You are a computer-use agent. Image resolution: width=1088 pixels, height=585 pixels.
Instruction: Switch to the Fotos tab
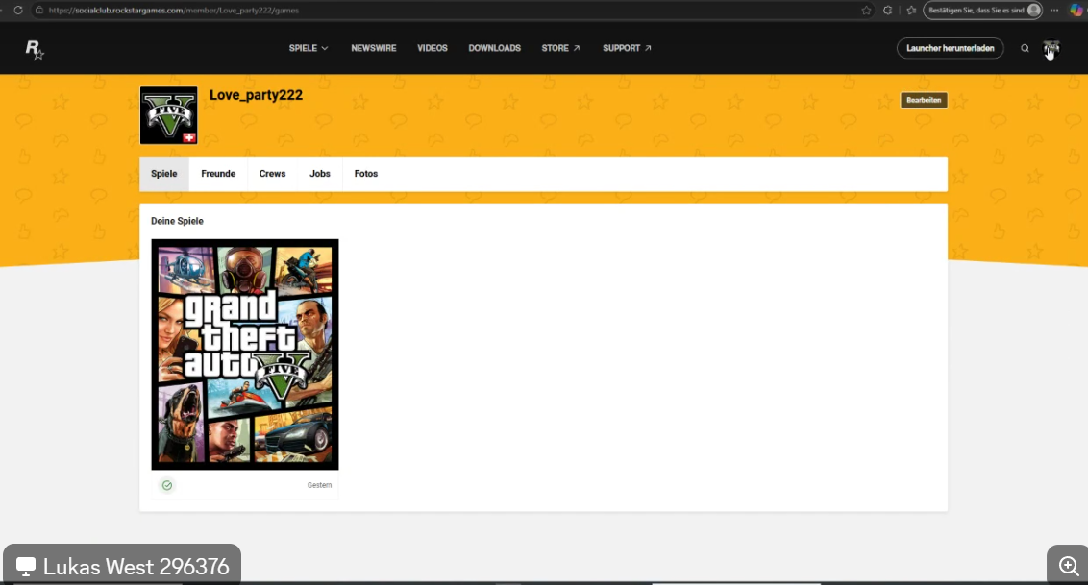[x=365, y=174]
